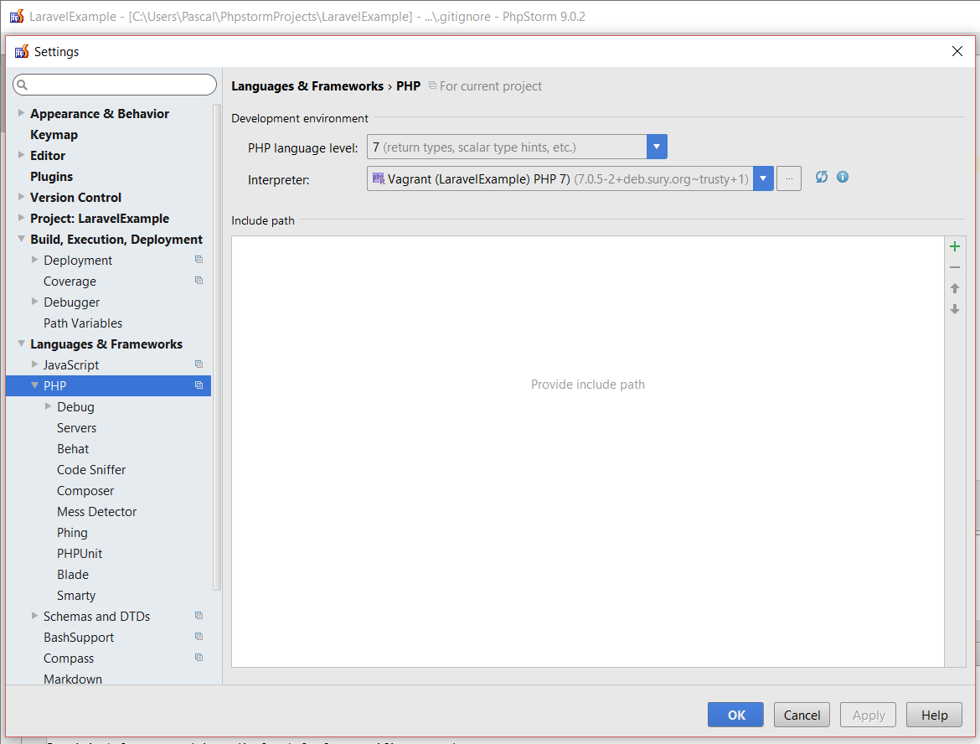Open BashSupport settings
Image resolution: width=980 pixels, height=744 pixels.
[x=79, y=637]
